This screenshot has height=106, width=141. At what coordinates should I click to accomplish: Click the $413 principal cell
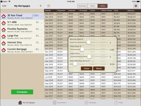[84, 14]
